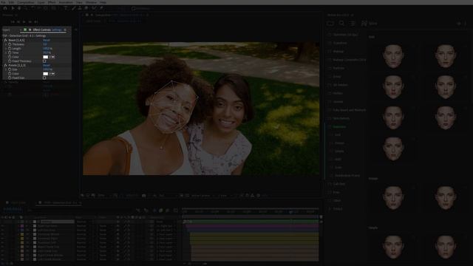Expand the Size property twirl

coord(6,69)
